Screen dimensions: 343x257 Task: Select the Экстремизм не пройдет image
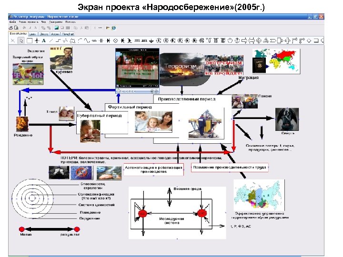click(224, 65)
